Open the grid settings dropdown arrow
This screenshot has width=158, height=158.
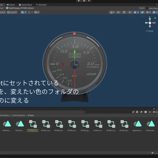(x=25, y=12)
